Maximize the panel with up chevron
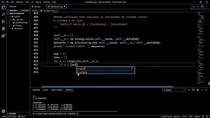The height and width of the screenshot is (118, 210). pos(202,90)
